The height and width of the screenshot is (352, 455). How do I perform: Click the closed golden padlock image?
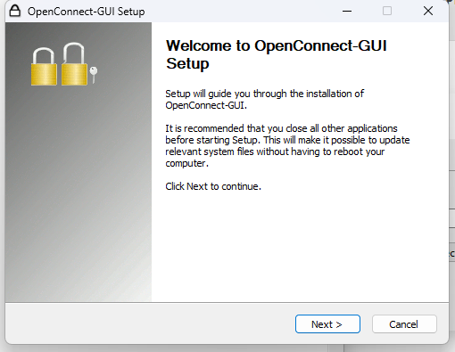pos(44,67)
